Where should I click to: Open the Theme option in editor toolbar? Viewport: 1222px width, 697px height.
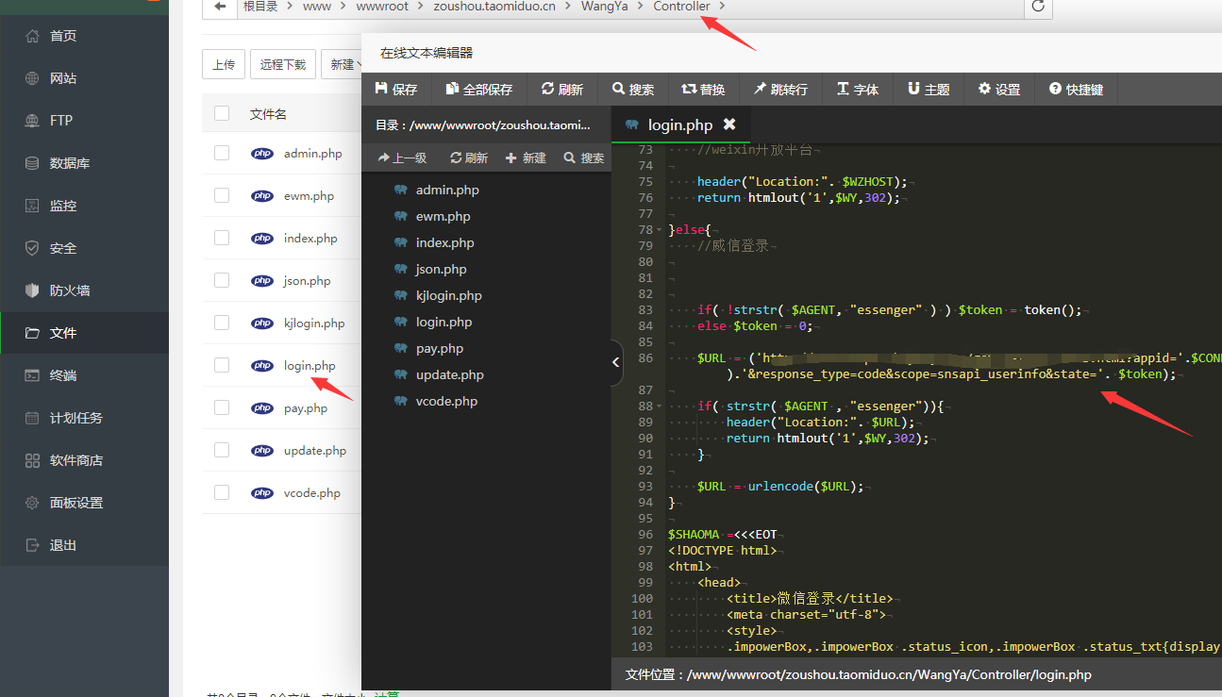click(928, 90)
